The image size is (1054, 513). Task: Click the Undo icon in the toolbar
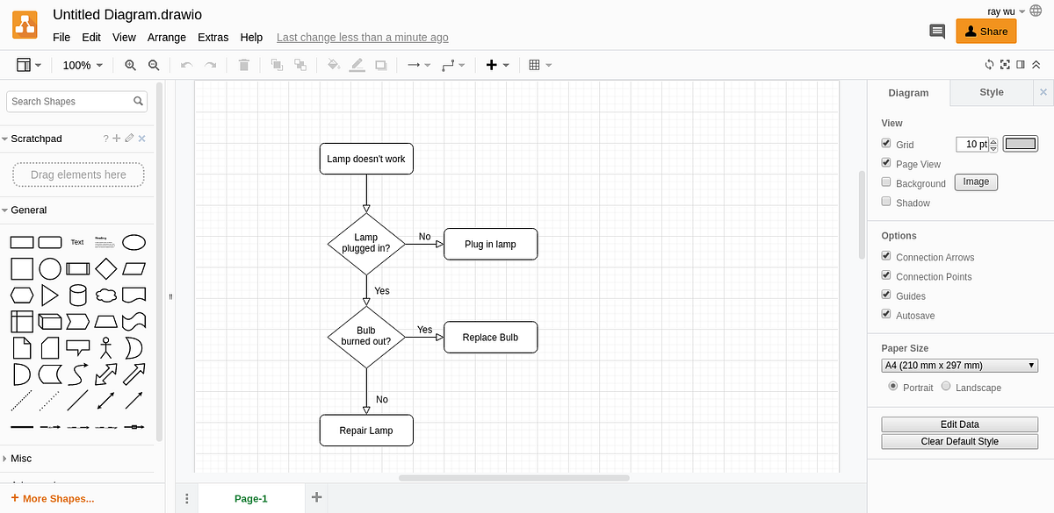pyautogui.click(x=185, y=65)
